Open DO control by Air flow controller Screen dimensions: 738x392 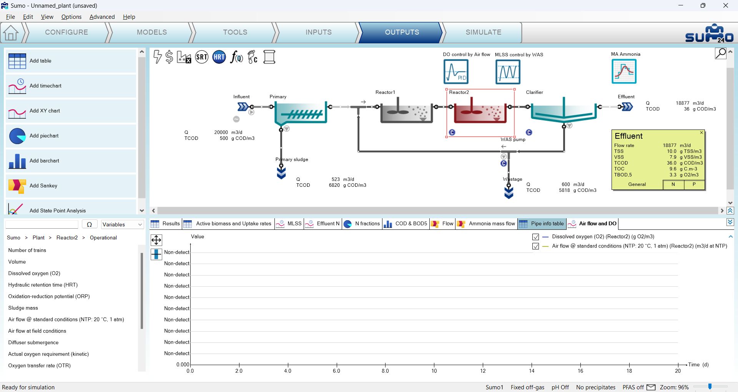click(x=456, y=72)
